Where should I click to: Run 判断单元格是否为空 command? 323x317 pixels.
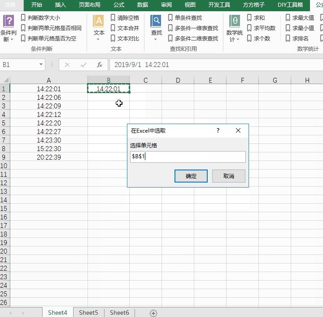tap(49, 38)
